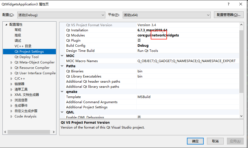Expand the 浏览信息 node

[x=11, y=100]
